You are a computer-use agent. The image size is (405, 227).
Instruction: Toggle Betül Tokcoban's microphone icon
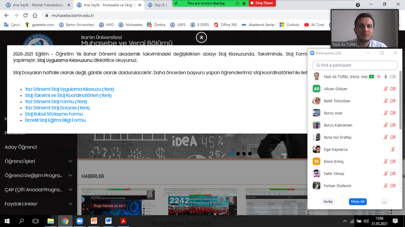[x=385, y=101]
